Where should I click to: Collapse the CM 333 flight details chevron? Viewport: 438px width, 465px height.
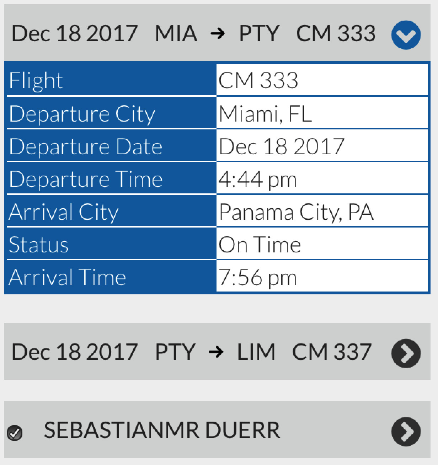[406, 34]
